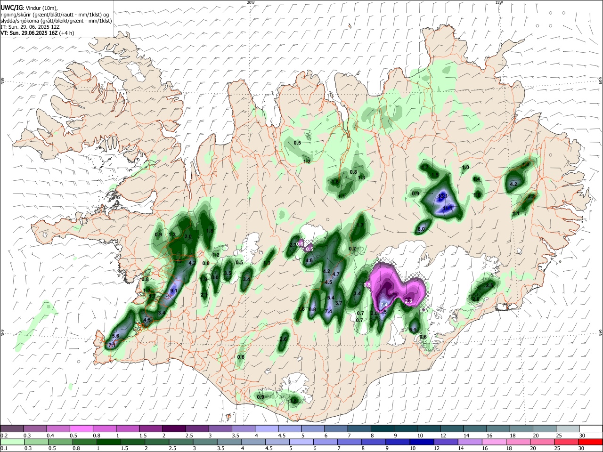The width and height of the screenshot is (603, 452).
Task: Click the 6.8 rainfall value on the map
Action: point(312,309)
